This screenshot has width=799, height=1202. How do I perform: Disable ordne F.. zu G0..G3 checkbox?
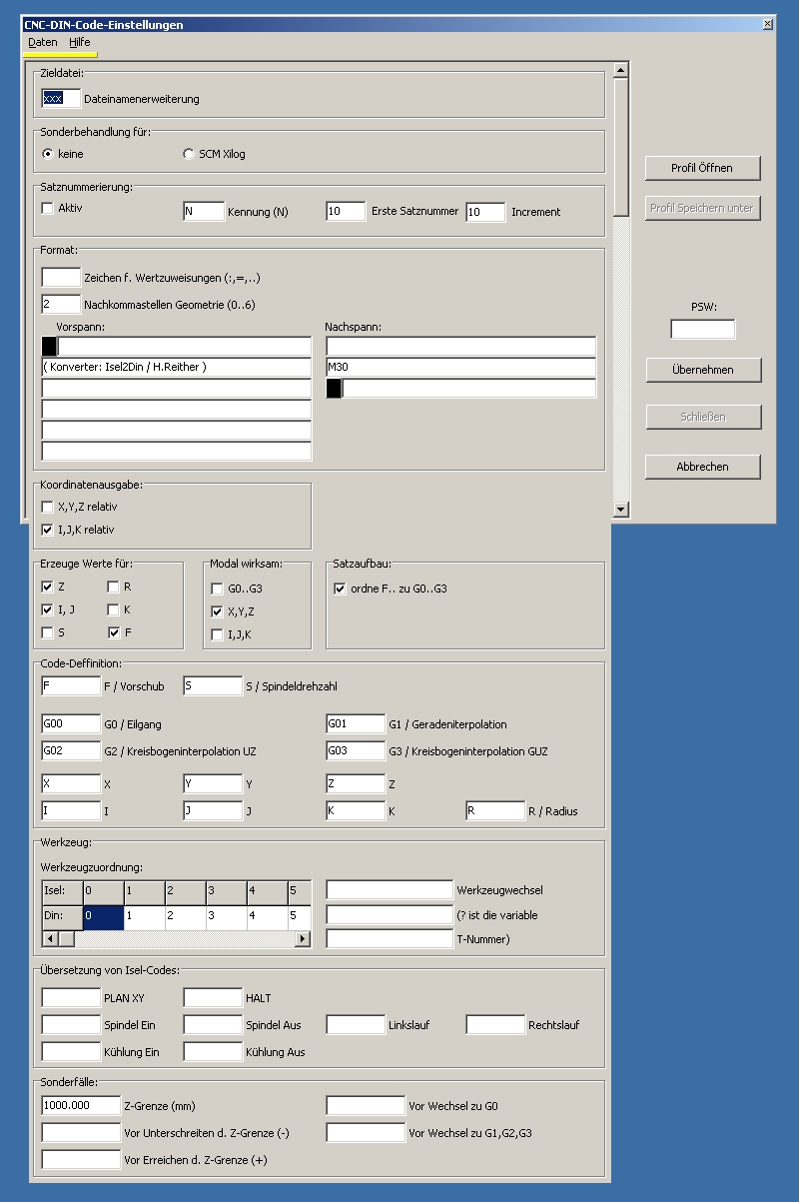tap(340, 589)
